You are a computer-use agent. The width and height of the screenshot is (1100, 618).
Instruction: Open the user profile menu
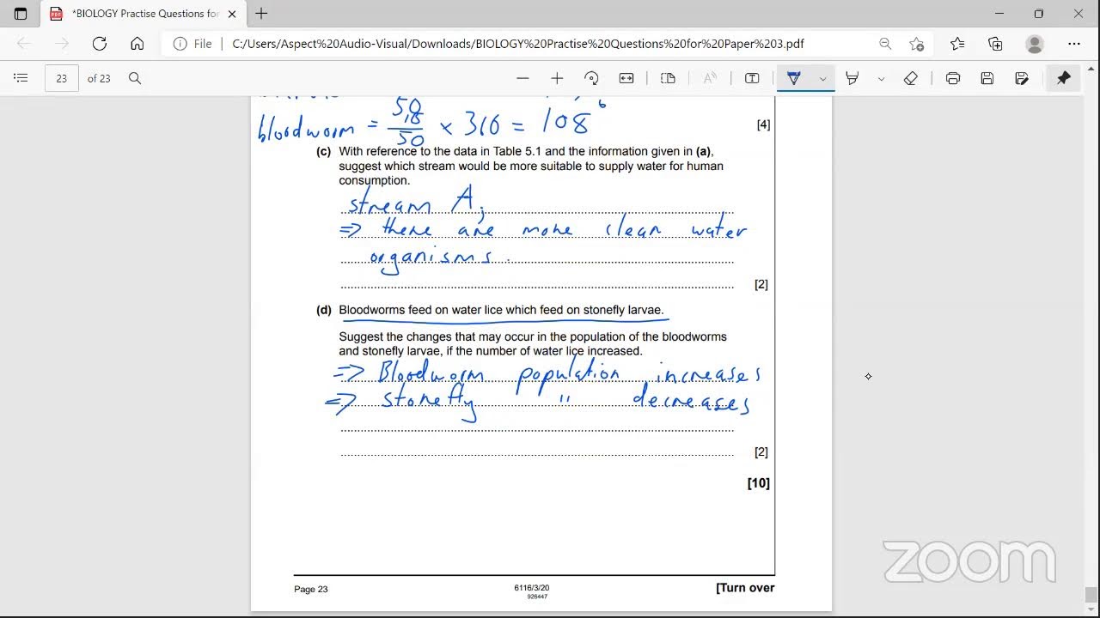(x=1036, y=44)
